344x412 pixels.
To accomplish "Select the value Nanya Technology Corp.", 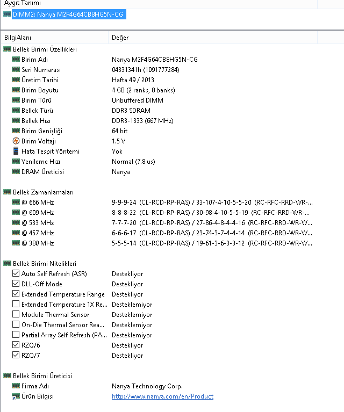I will click(147, 386).
